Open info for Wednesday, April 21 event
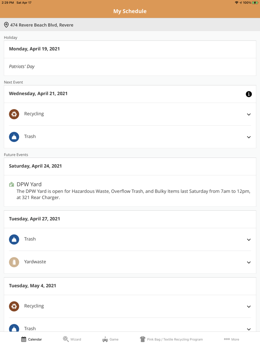The width and height of the screenshot is (260, 347). [x=249, y=94]
